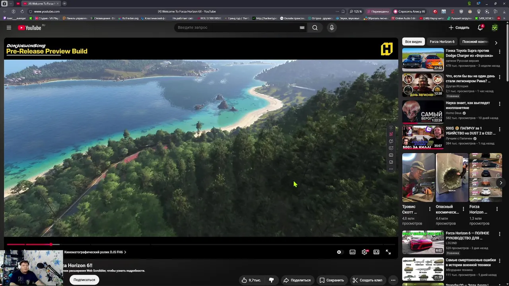Open the military vehicles thumbnail 21:38
This screenshot has height=286, width=509.
pyautogui.click(x=423, y=269)
